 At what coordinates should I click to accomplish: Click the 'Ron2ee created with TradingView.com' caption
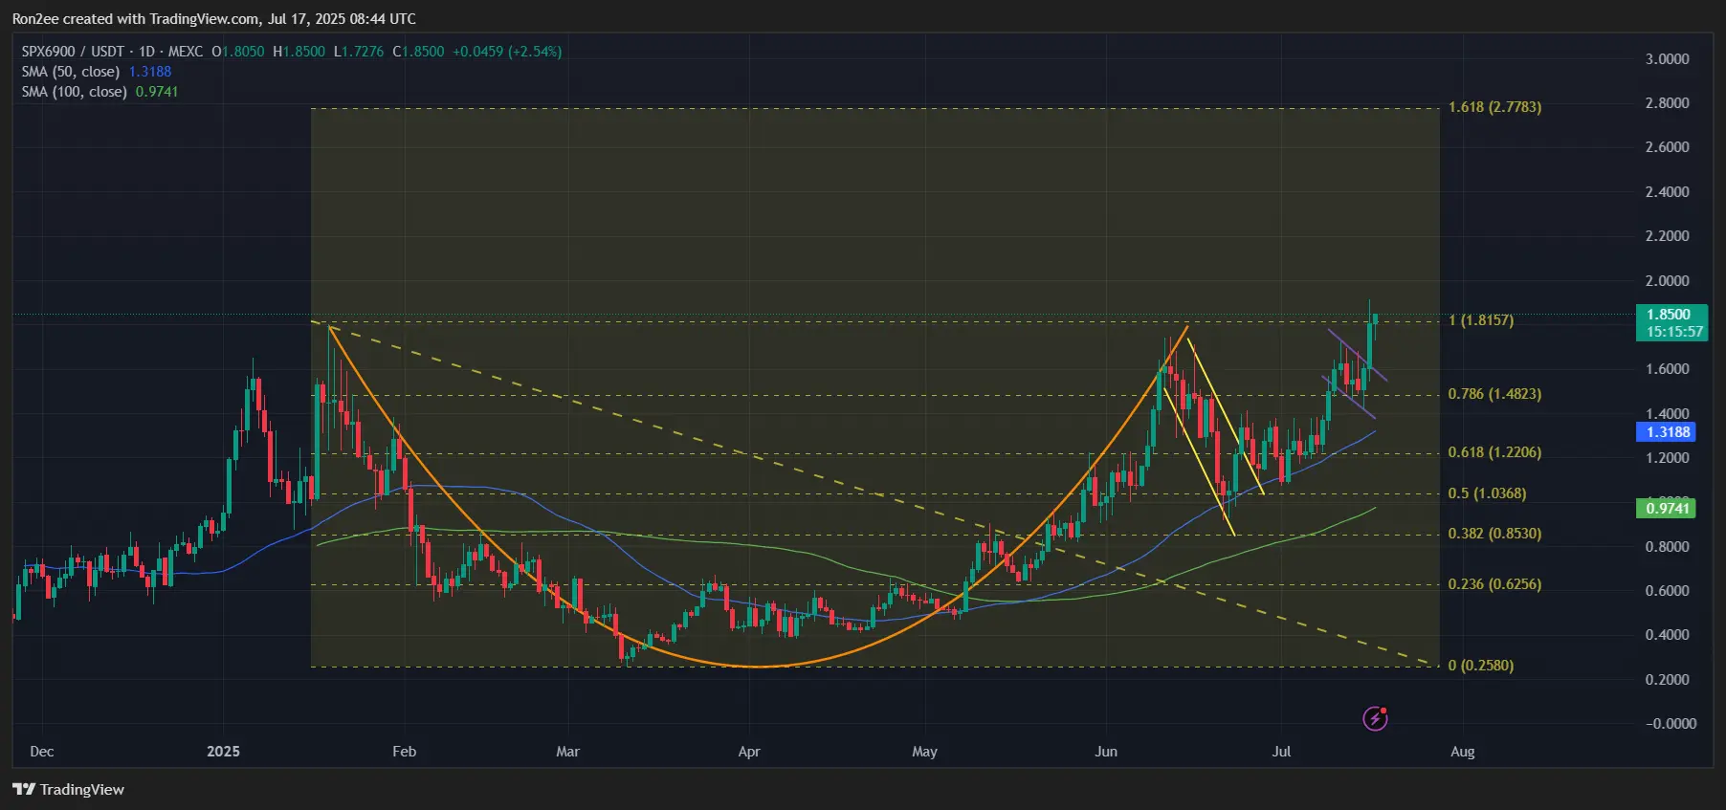(x=136, y=19)
